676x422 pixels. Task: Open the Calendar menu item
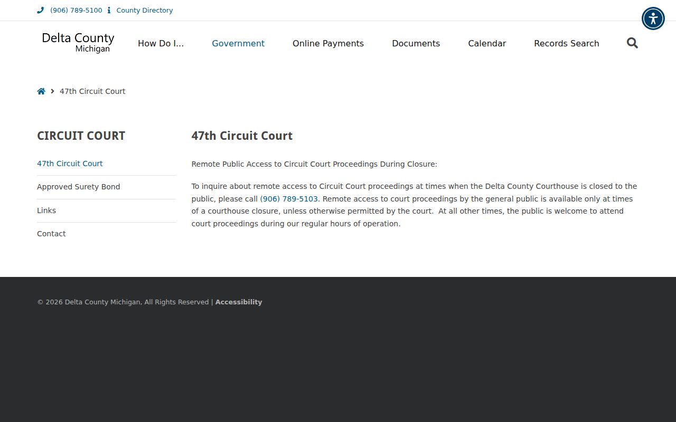487,43
